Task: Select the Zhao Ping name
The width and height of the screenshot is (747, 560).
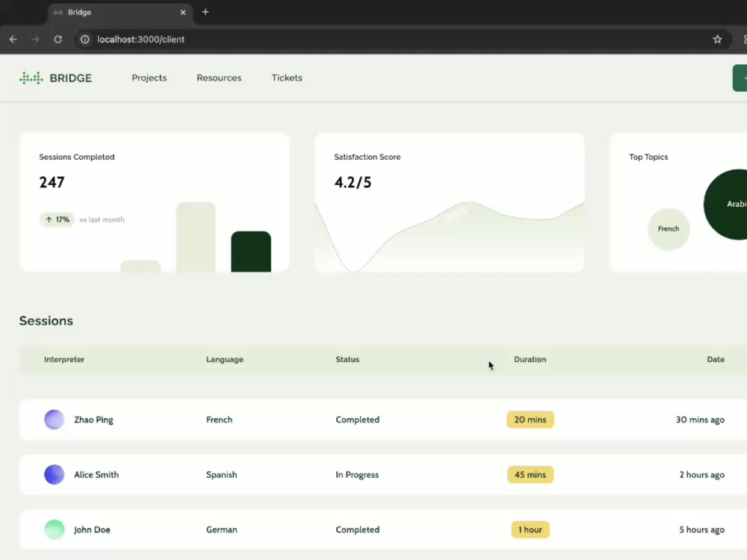Action: tap(93, 420)
